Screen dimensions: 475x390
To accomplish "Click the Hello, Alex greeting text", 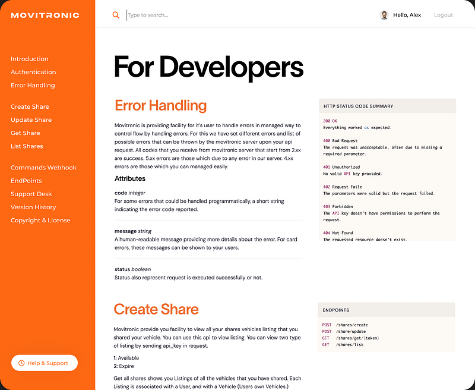I will coord(407,15).
